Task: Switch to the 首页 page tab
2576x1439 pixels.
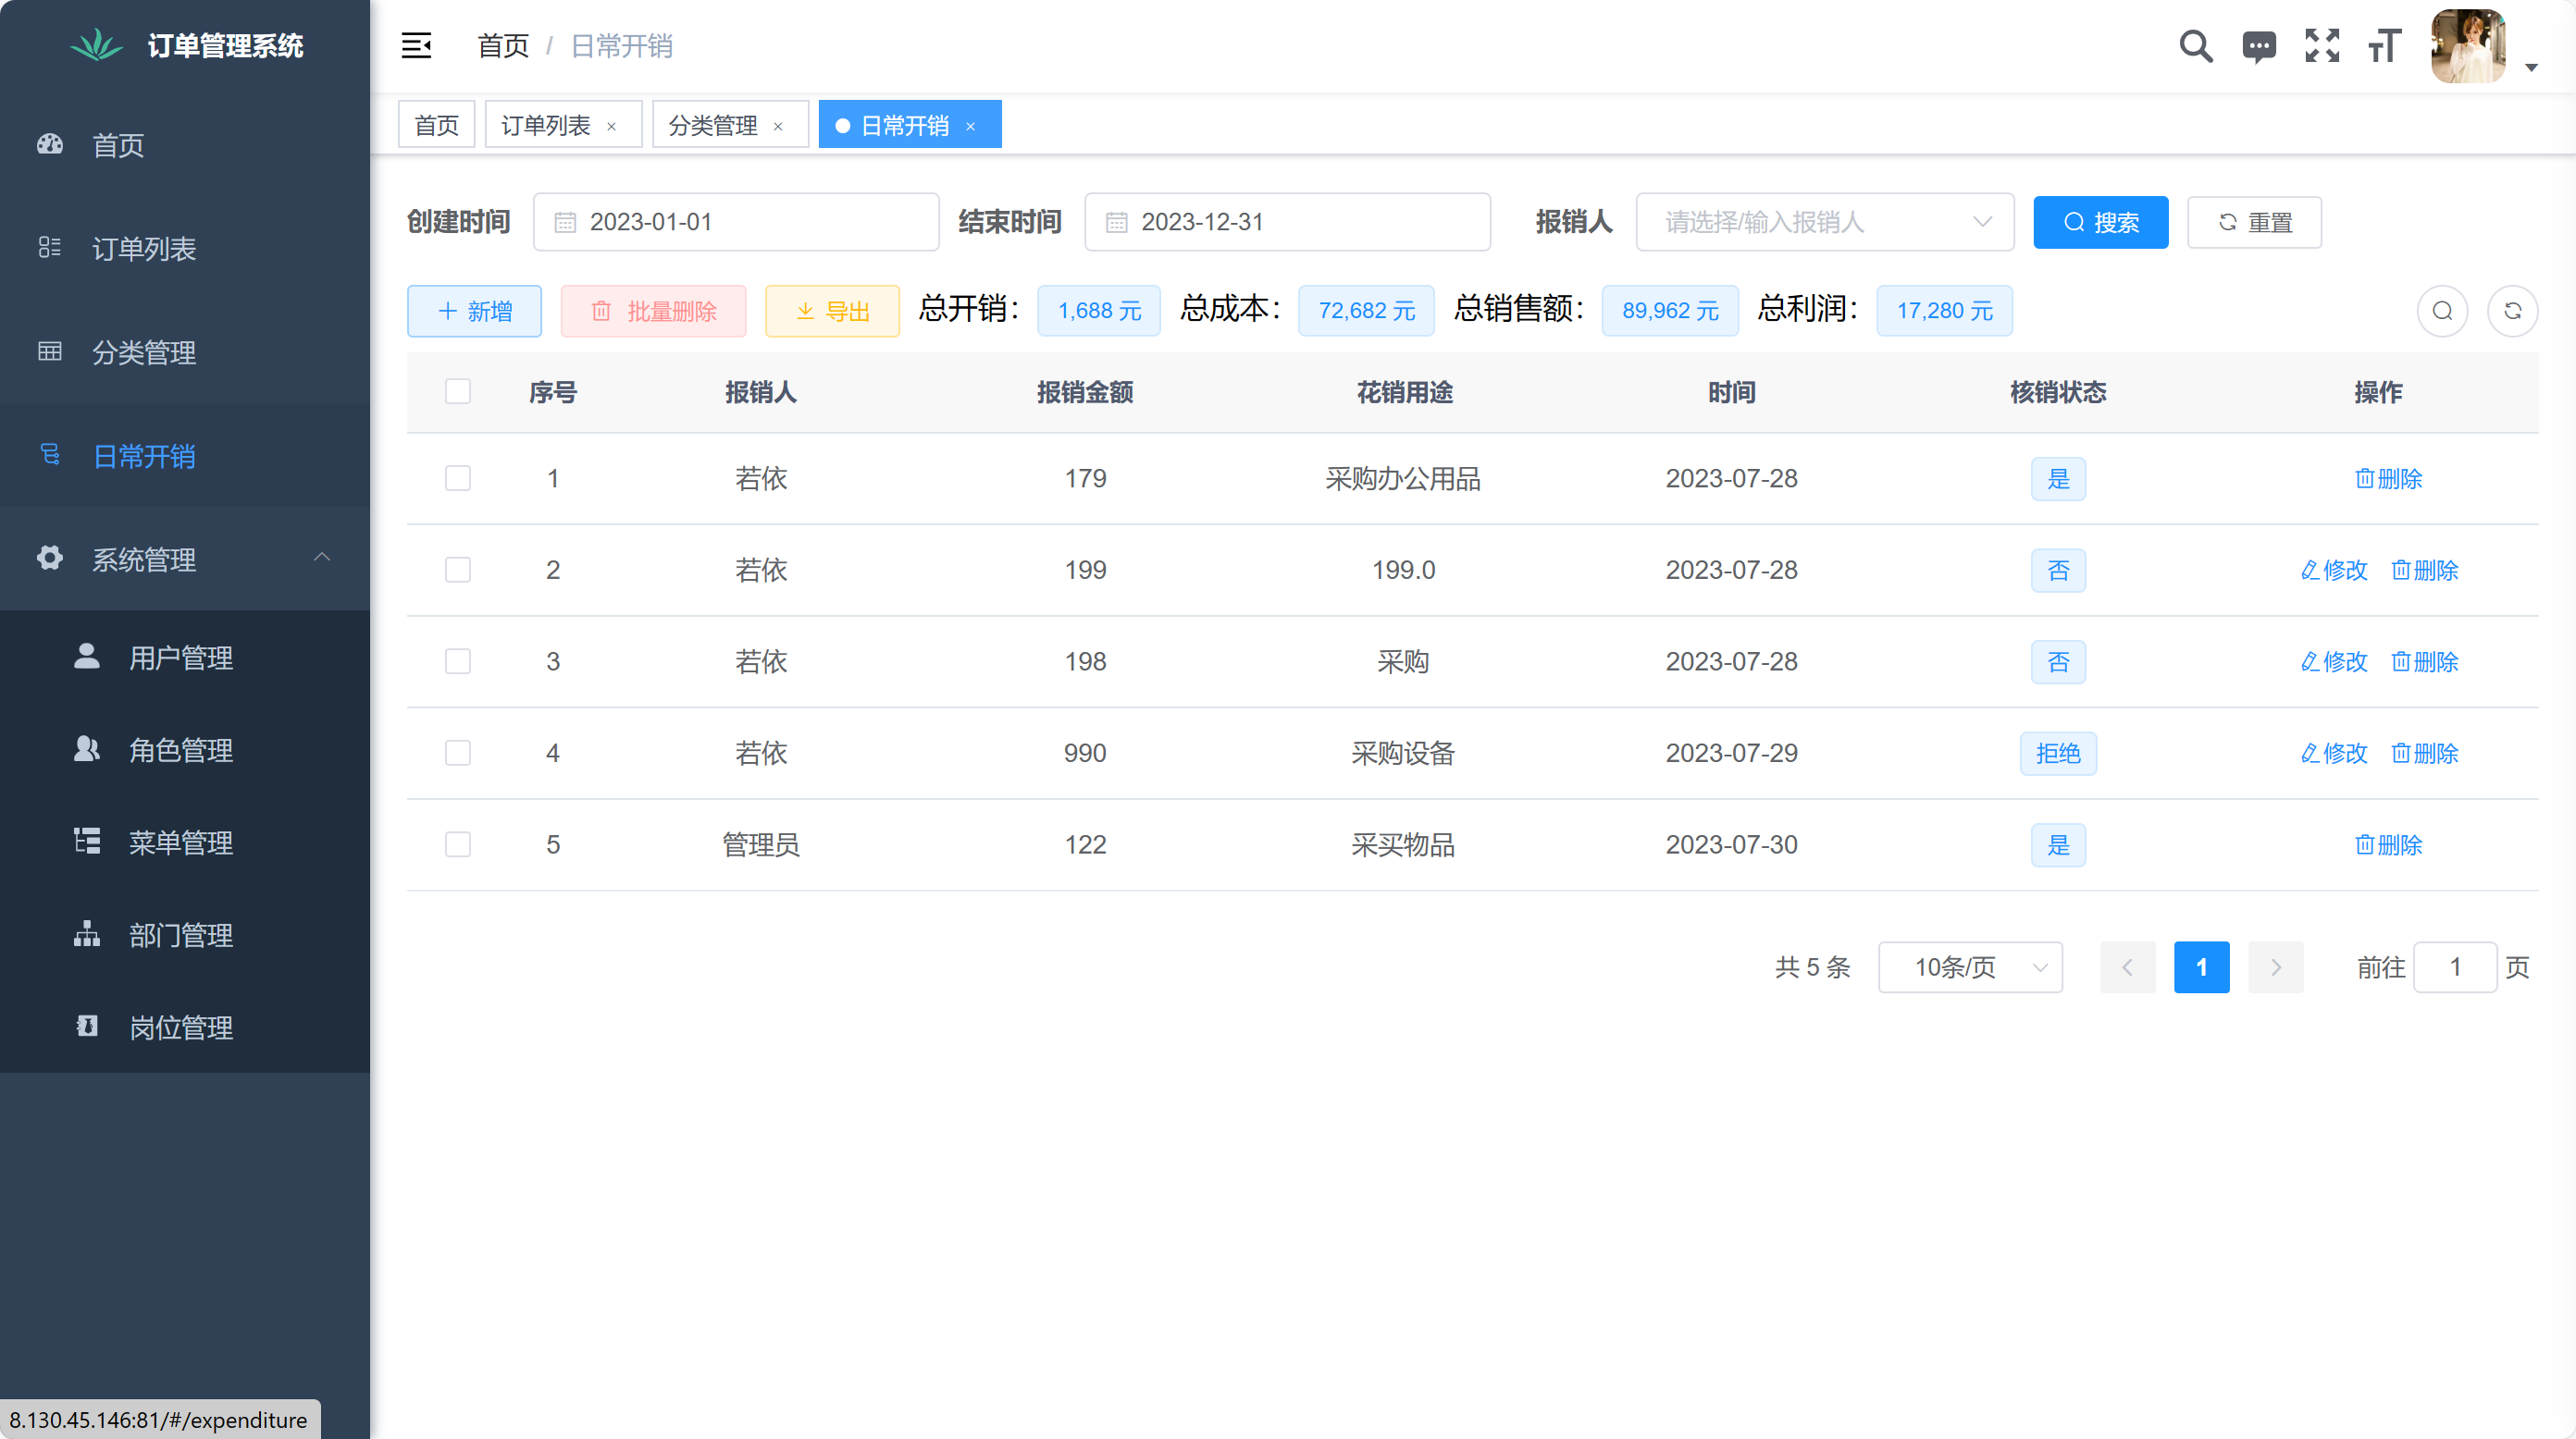Action: 436,125
